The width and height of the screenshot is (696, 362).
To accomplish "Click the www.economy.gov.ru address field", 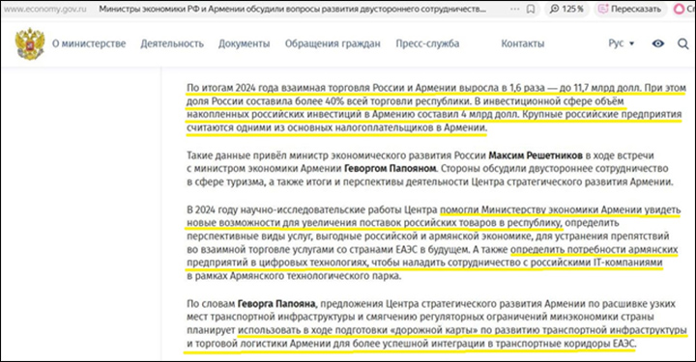I will click(x=44, y=9).
